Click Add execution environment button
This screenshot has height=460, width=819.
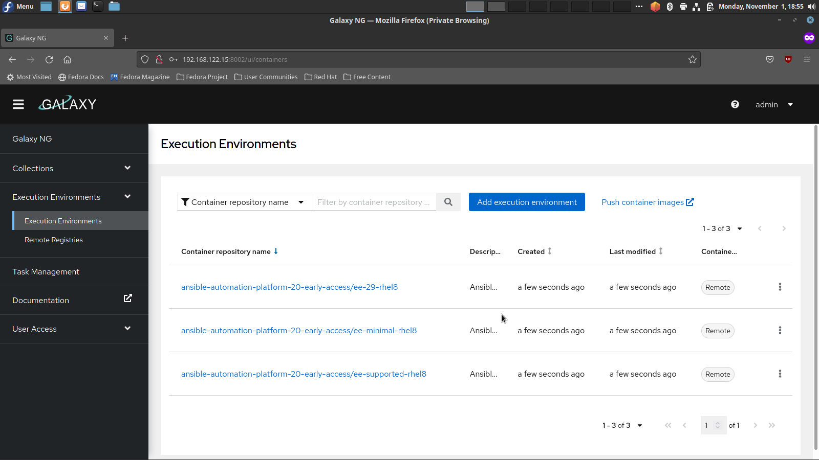click(527, 202)
